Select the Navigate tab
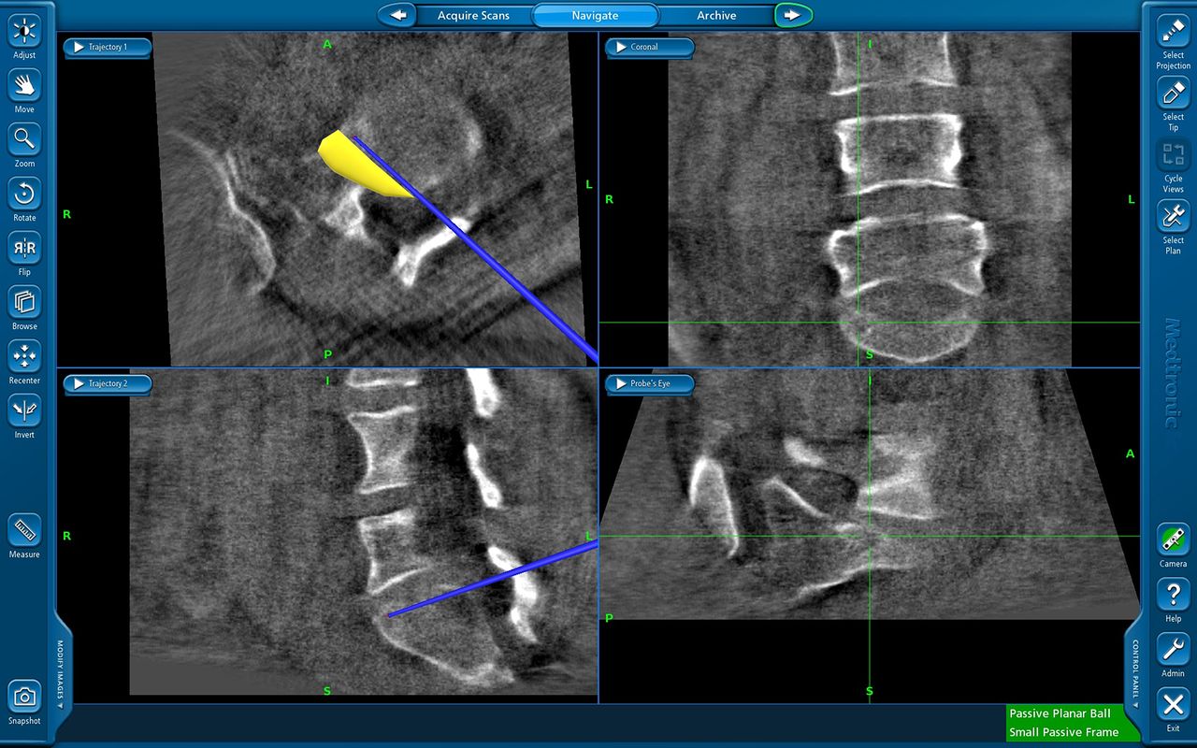Image resolution: width=1197 pixels, height=748 pixels. pos(596,15)
